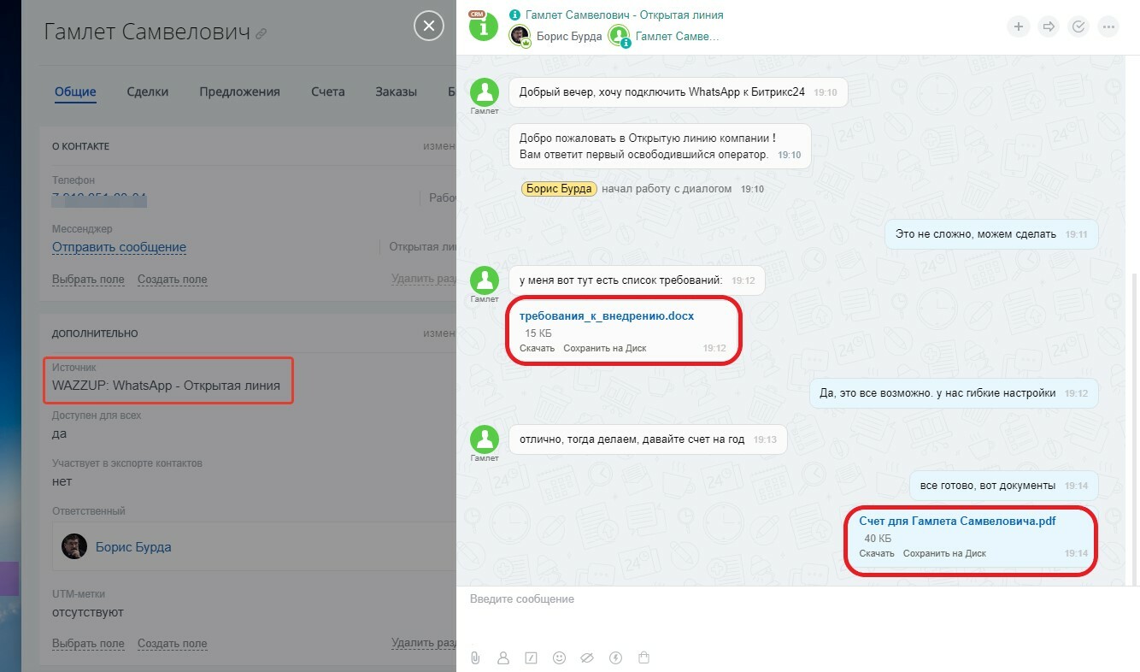Click Сохранить на Диск under docx file
This screenshot has height=672, width=1140.
[x=605, y=348]
